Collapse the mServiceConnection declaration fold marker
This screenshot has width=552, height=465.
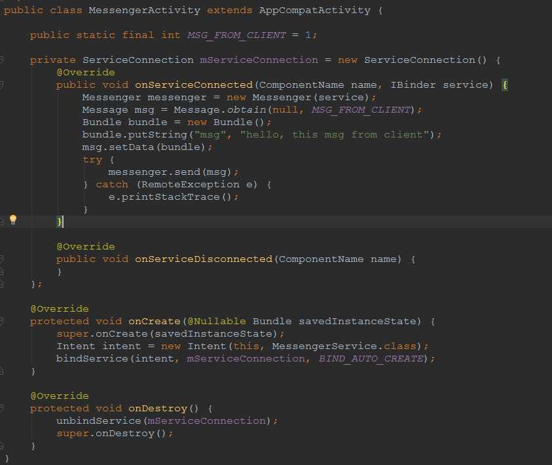pyautogui.click(x=1, y=60)
